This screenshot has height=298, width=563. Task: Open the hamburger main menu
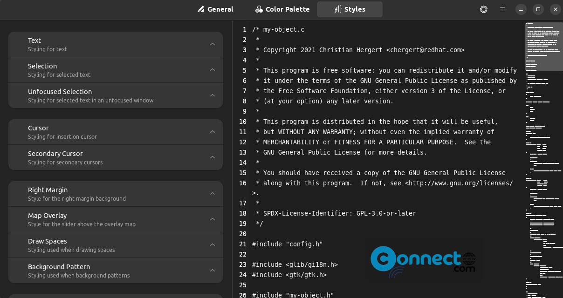coord(502,9)
